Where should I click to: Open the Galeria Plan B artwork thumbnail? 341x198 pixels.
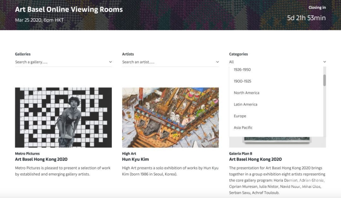coord(277,142)
